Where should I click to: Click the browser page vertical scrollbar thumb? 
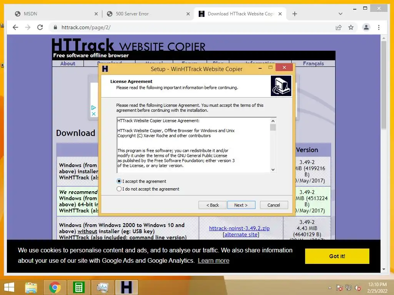click(384, 85)
